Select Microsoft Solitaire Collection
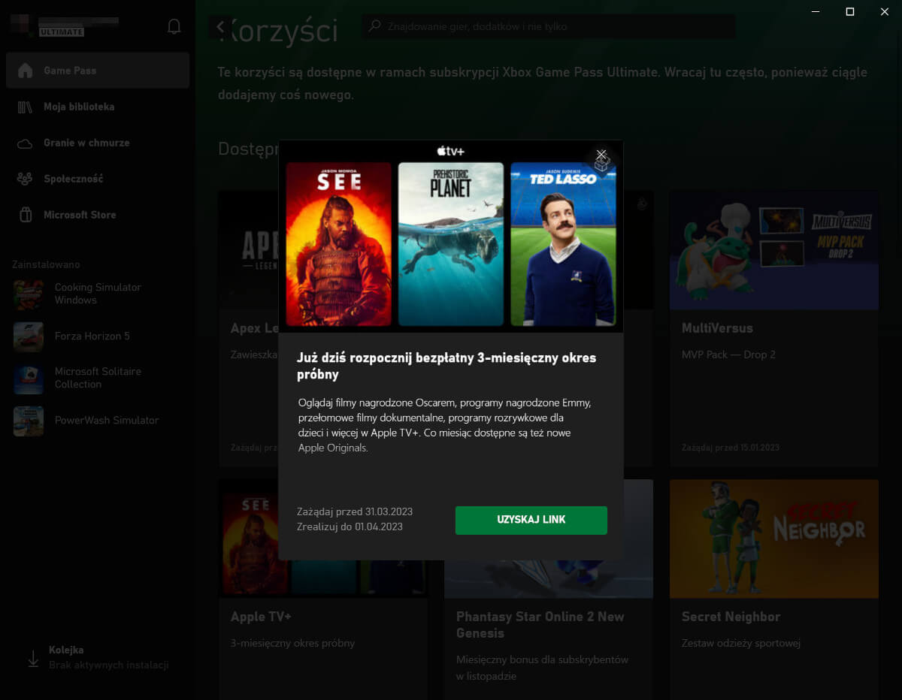902x700 pixels. pos(98,377)
